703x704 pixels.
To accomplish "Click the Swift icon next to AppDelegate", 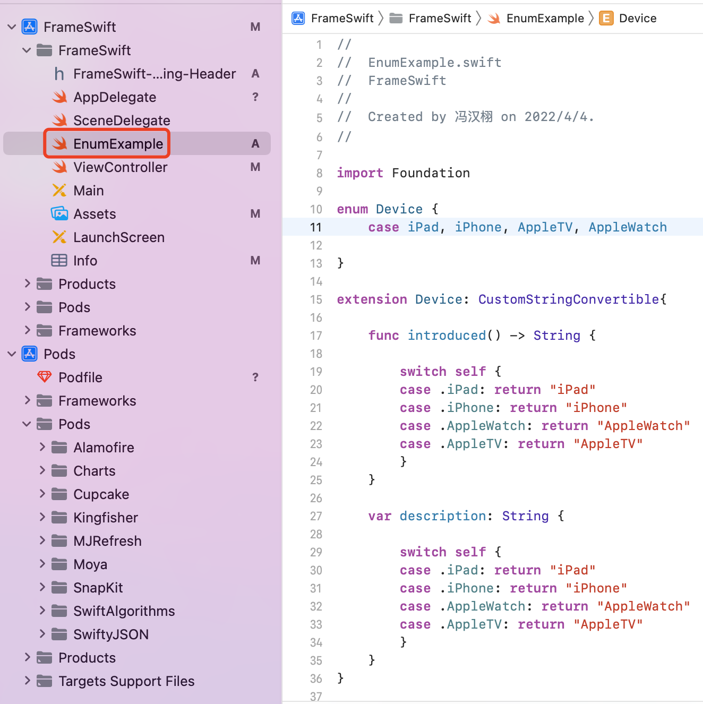I will 59,97.
